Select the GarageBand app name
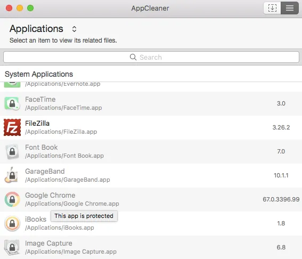Screen dimensions: 302x259 45,171
